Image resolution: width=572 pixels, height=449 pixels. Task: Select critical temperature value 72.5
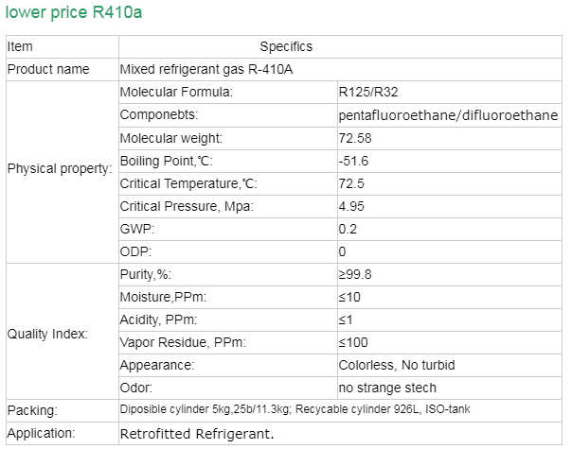coord(351,183)
